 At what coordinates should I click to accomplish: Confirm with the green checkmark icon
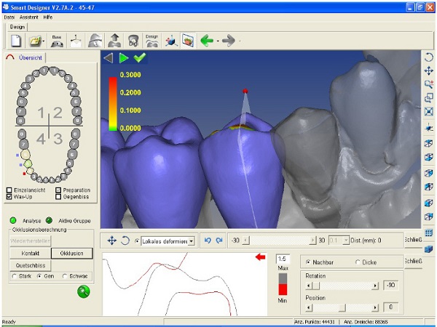pos(139,57)
